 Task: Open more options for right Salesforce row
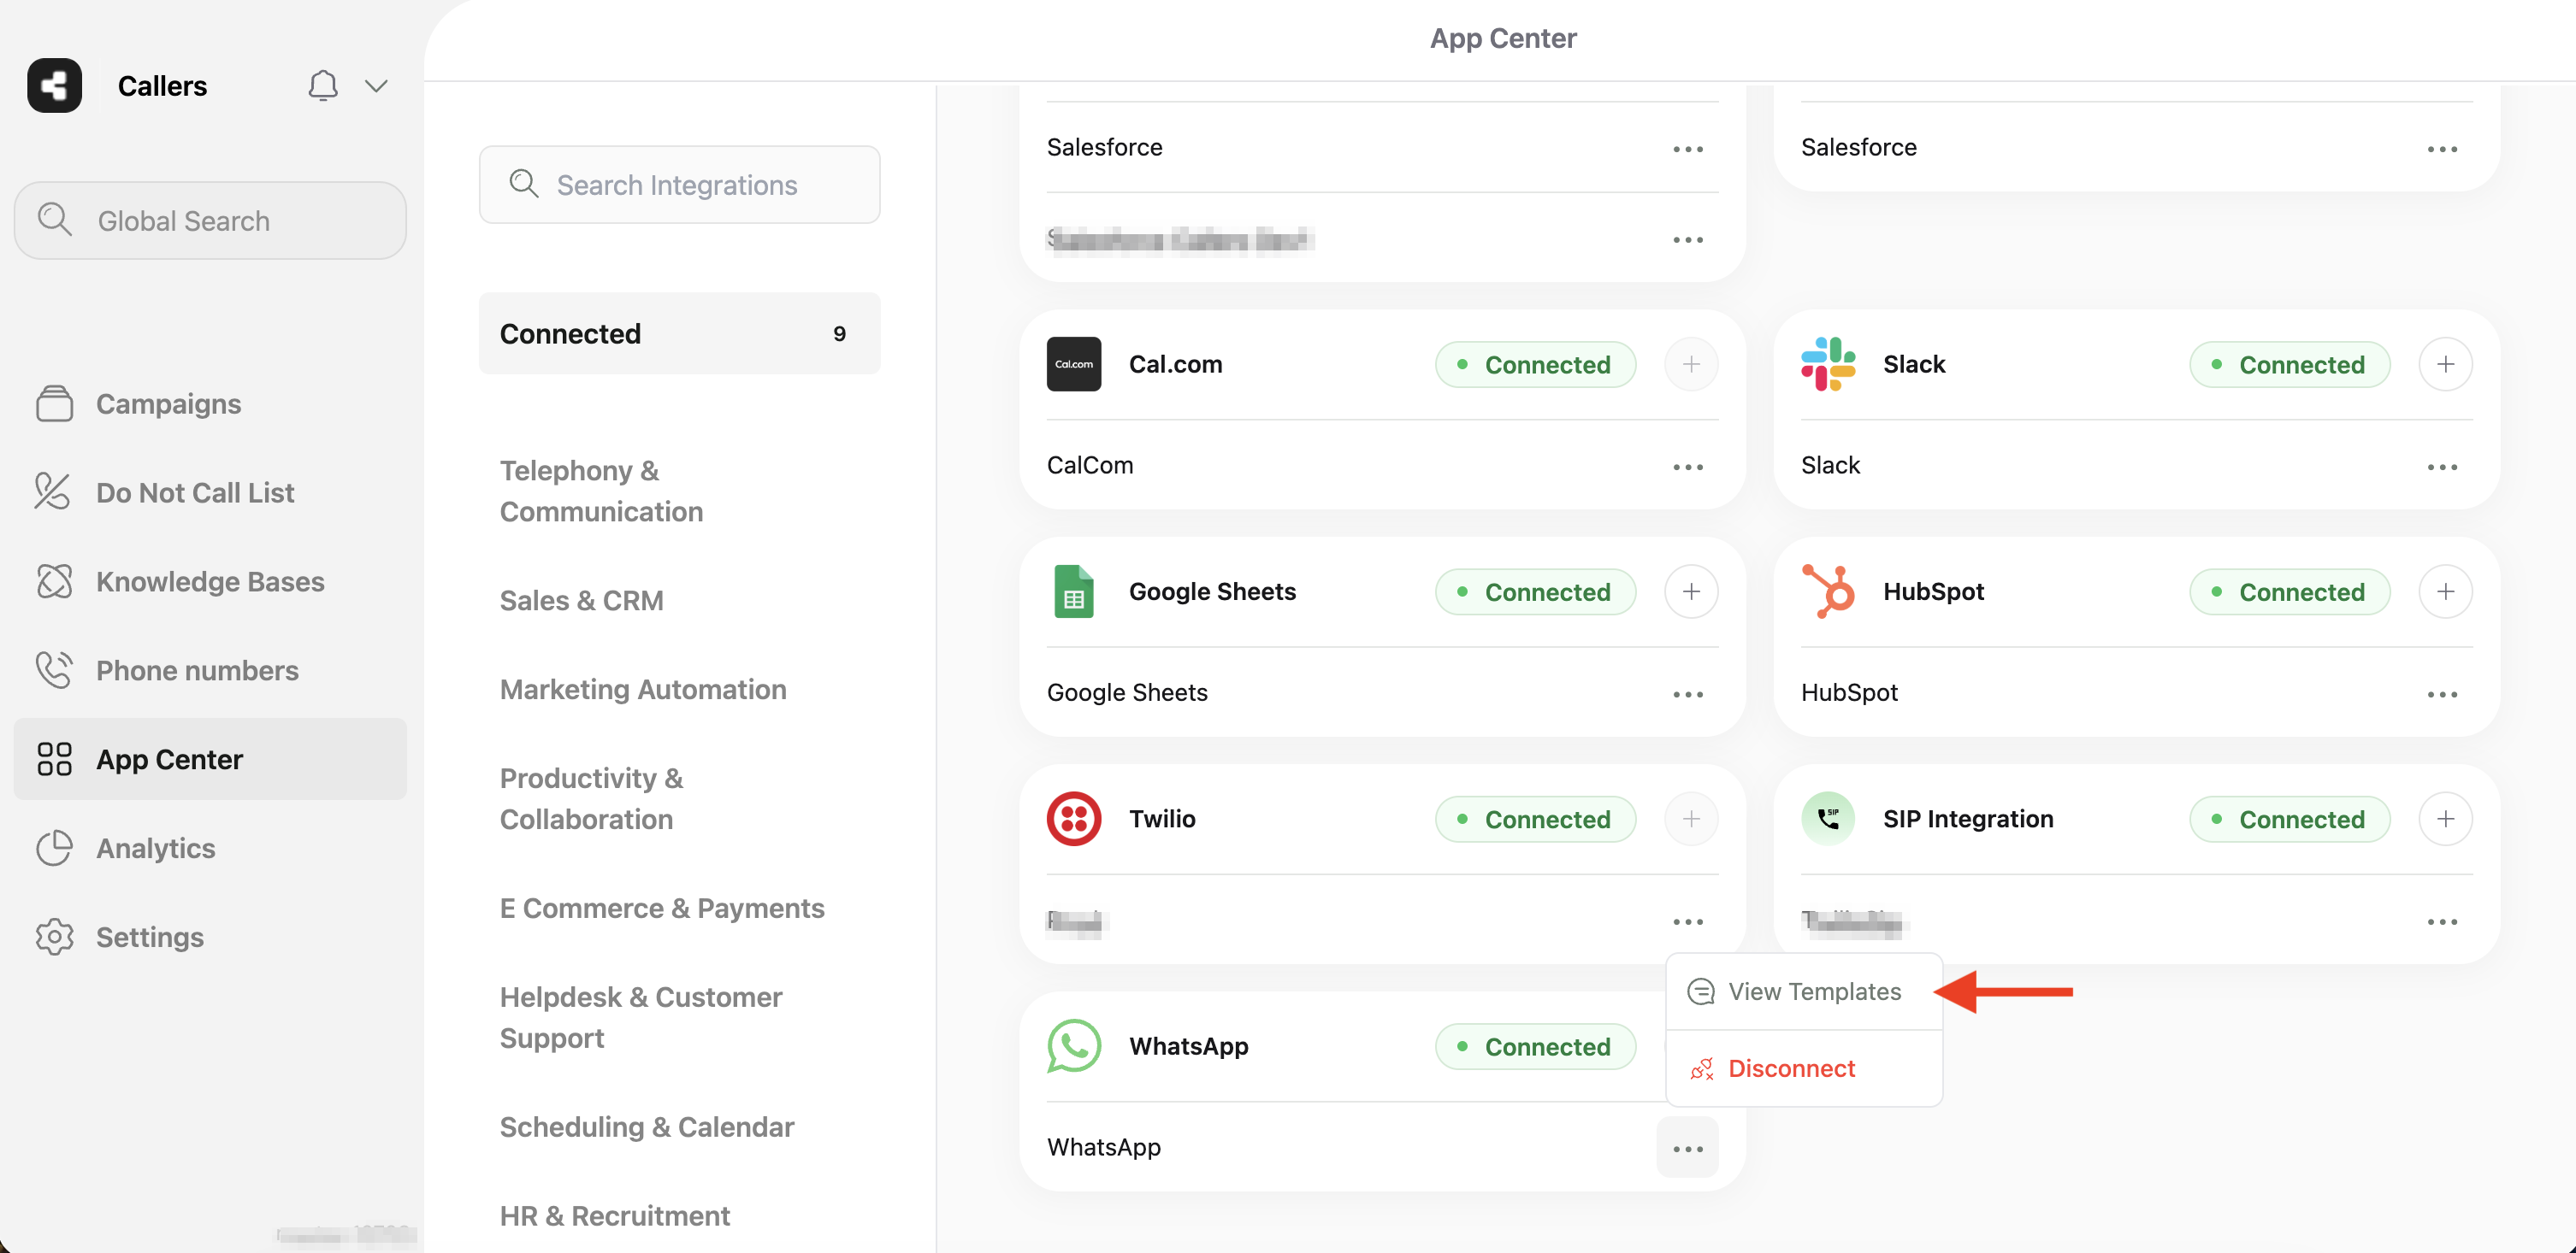[x=2442, y=149]
